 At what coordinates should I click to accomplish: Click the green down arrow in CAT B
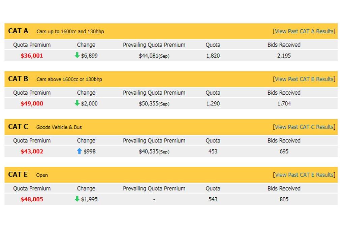click(x=77, y=103)
